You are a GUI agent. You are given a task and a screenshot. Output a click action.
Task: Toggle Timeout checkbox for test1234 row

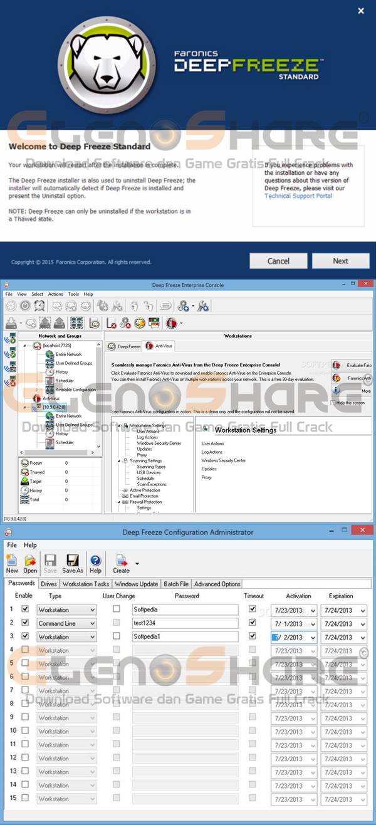click(x=253, y=622)
